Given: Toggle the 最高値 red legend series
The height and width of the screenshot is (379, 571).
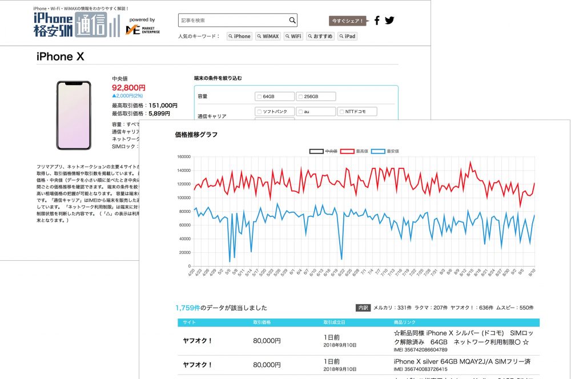Looking at the screenshot, I should click(x=354, y=151).
